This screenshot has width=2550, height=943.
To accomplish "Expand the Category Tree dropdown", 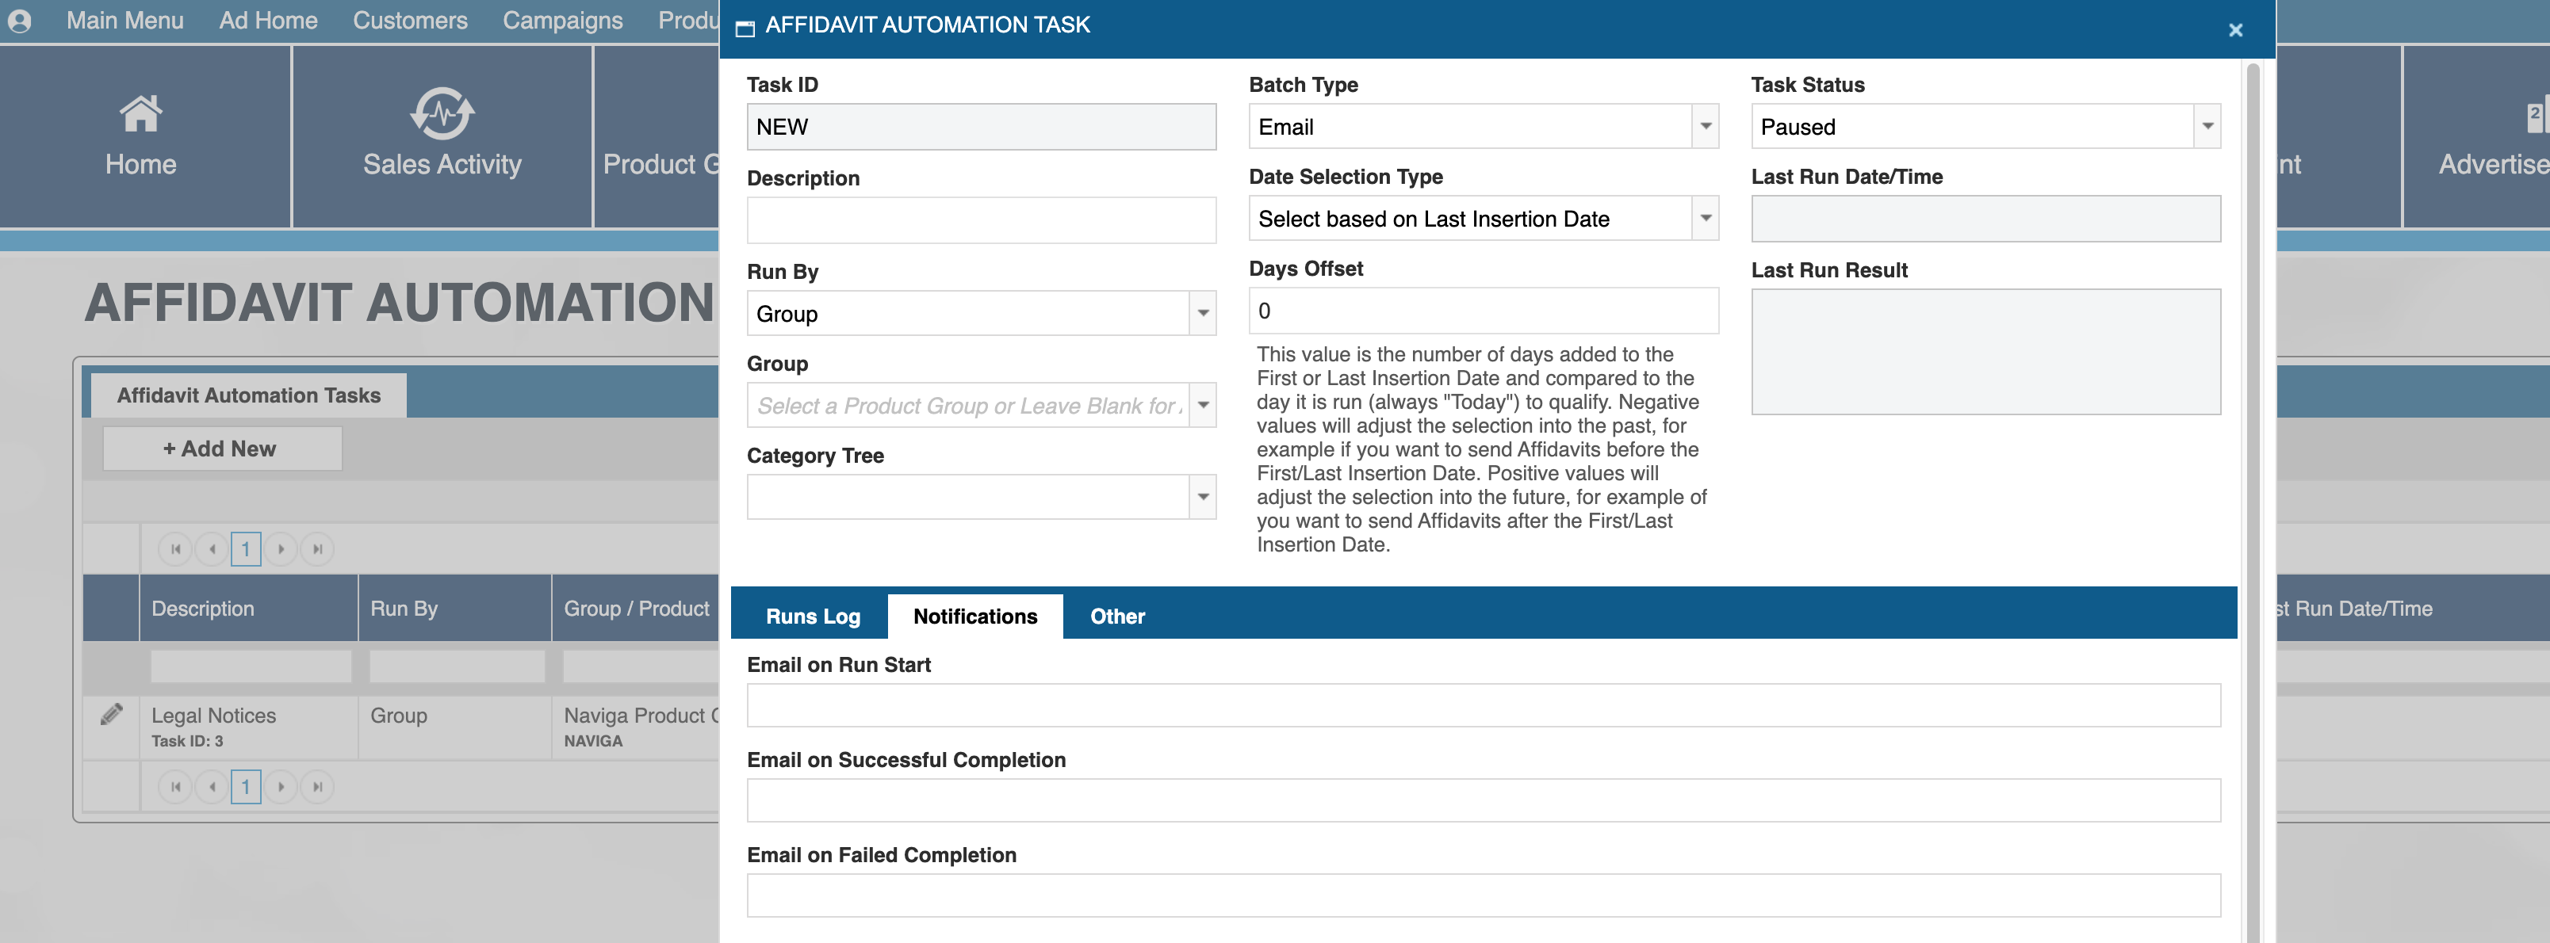I will coord(1203,497).
